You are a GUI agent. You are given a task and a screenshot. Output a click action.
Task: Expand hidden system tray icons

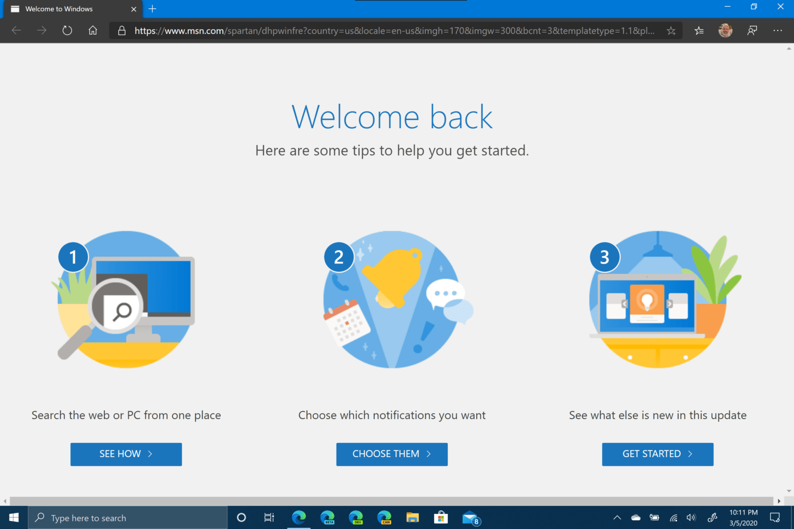[617, 518]
